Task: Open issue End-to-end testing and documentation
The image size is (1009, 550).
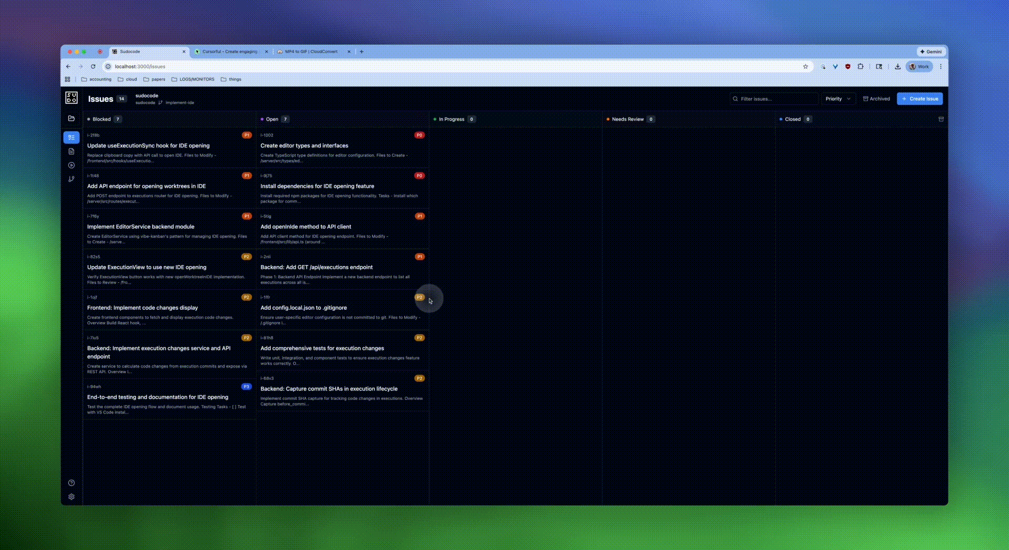Action: 169,399
